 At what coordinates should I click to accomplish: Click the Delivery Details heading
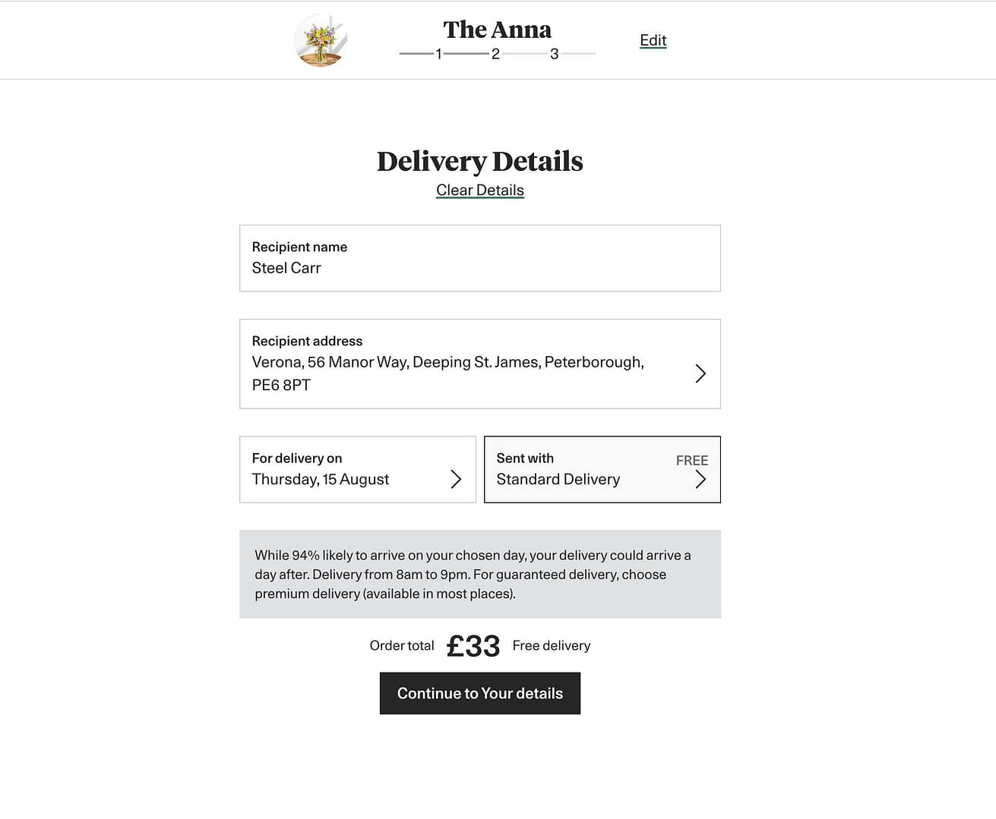pyautogui.click(x=480, y=162)
